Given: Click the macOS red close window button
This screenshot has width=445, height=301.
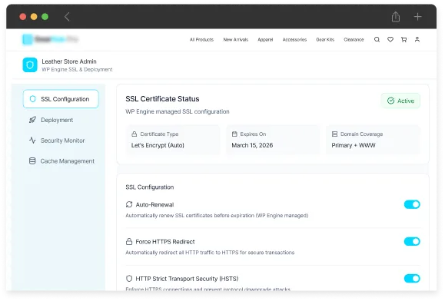Looking at the screenshot, I should coord(23,17).
